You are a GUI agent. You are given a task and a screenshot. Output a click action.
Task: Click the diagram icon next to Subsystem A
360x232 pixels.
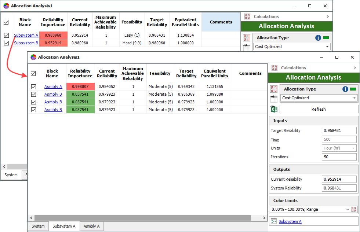(x=273, y=221)
